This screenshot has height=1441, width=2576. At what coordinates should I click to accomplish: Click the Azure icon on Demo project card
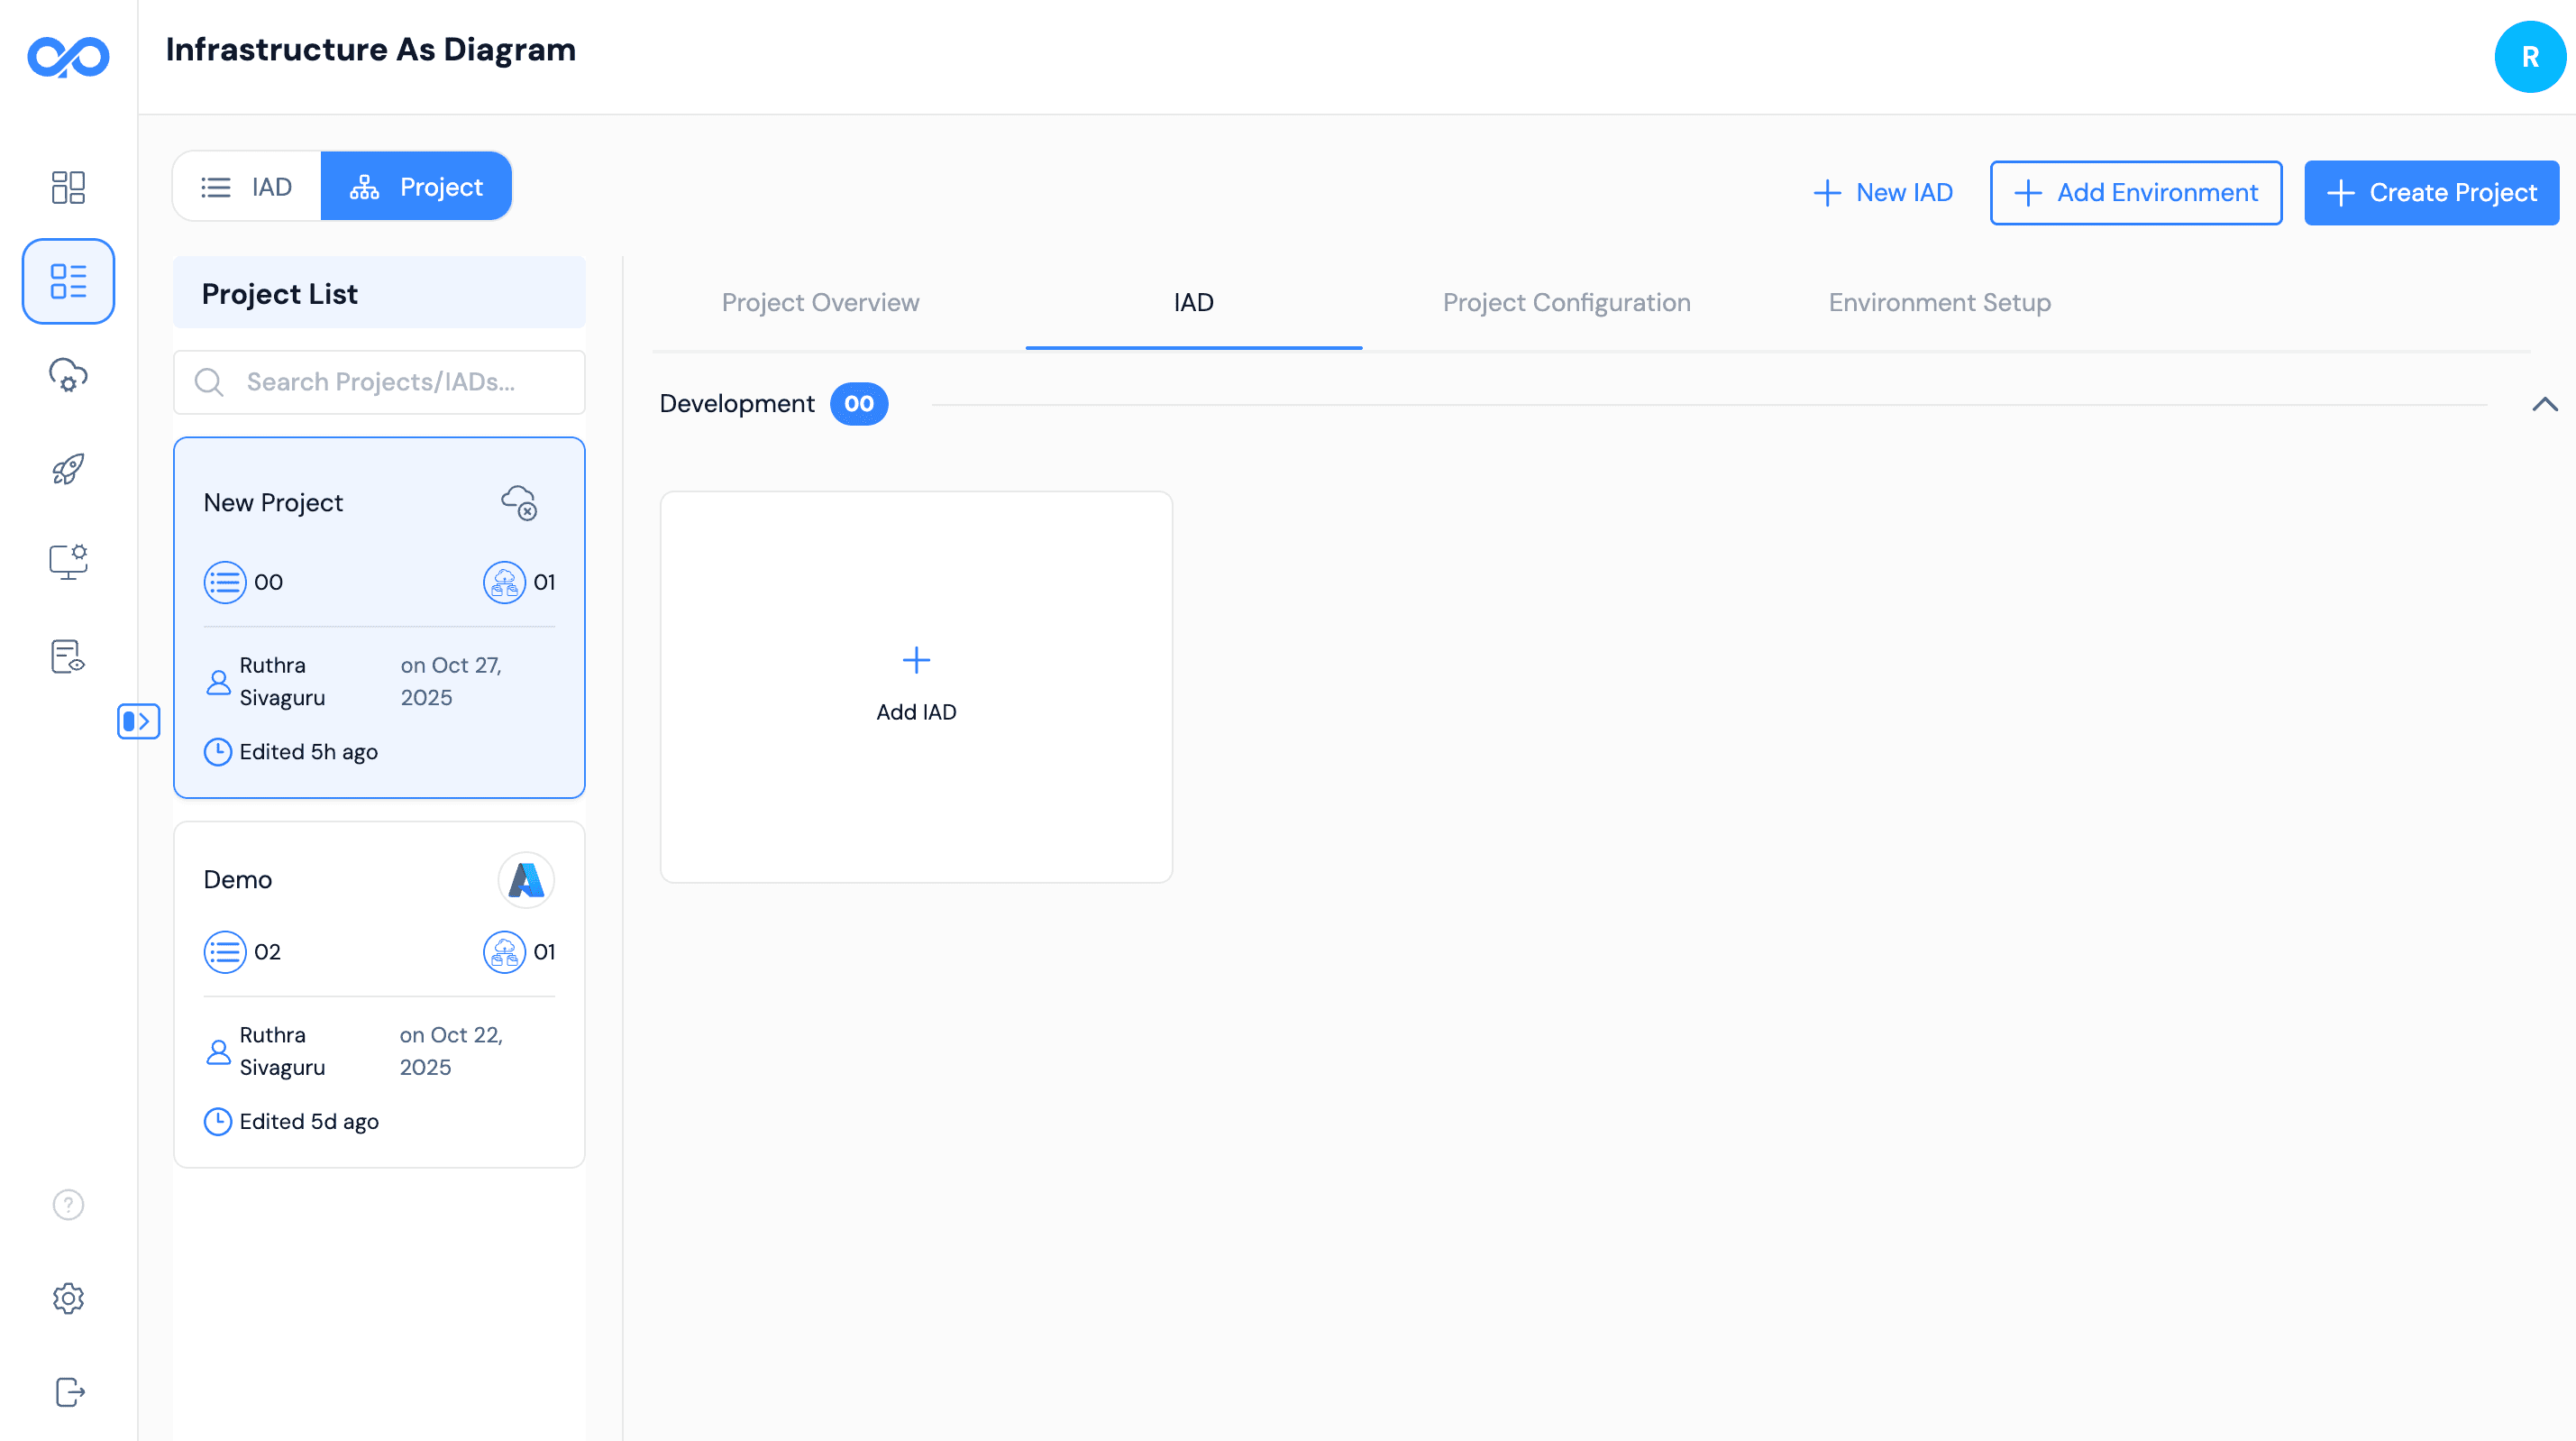pos(526,879)
